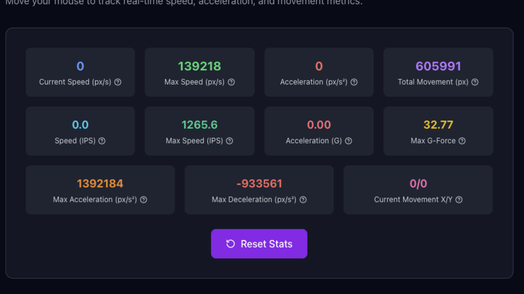Click help icon next to Max Speed (px/s)
Viewport: 524px width, 294px height.
pyautogui.click(x=231, y=82)
